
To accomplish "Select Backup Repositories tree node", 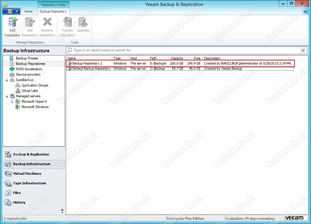I will point(31,63).
